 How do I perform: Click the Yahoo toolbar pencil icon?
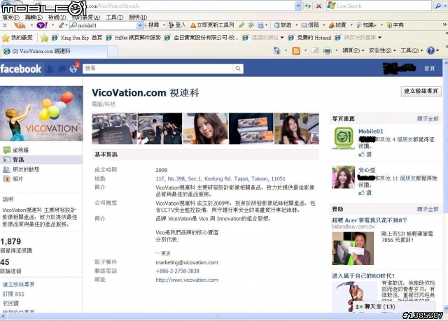(61, 25)
